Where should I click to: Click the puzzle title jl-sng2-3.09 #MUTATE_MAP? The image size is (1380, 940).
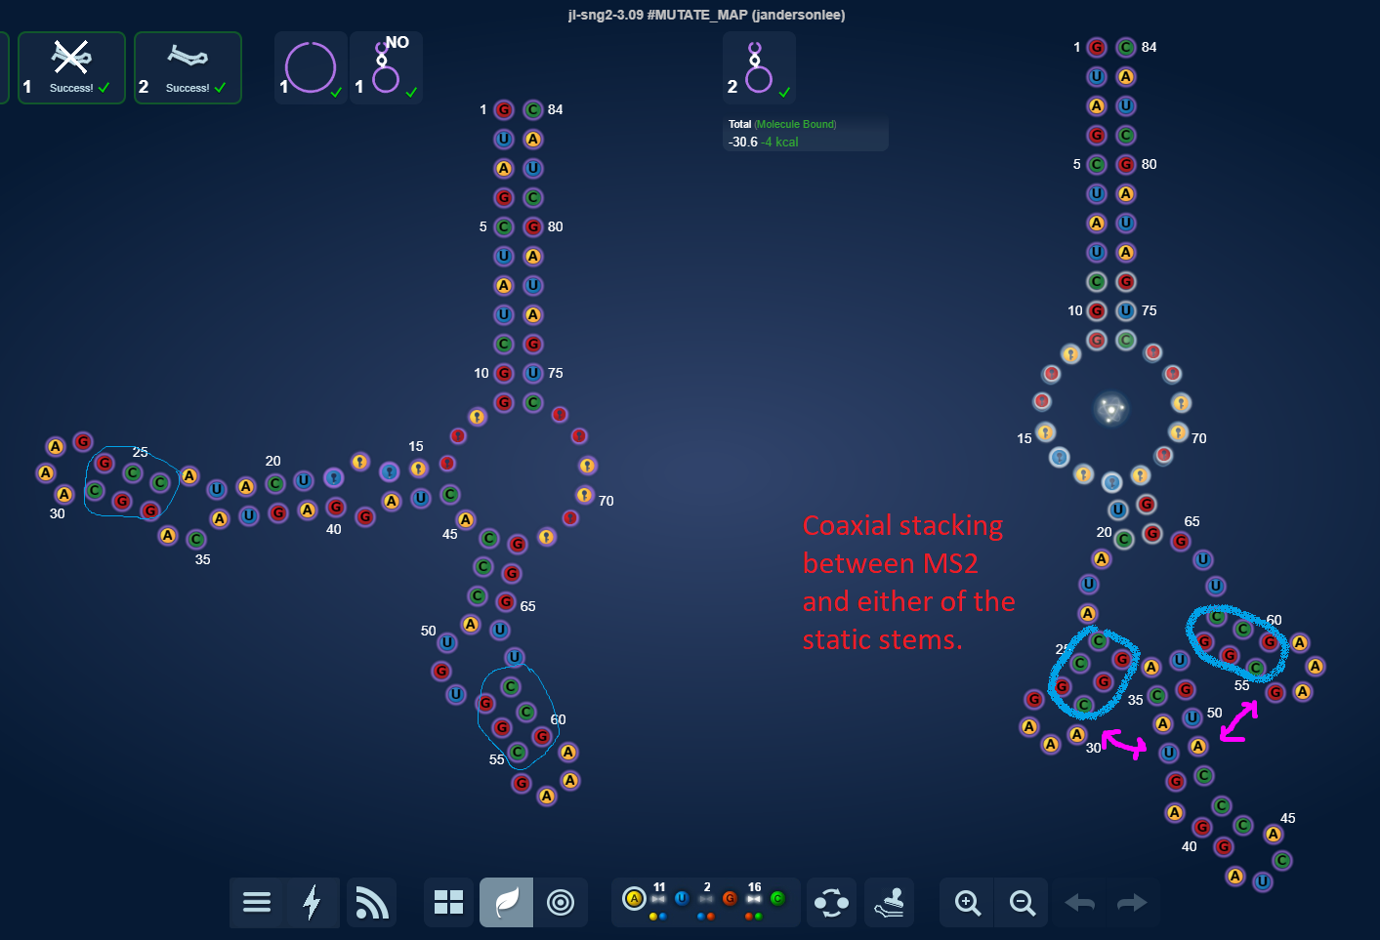pos(706,15)
